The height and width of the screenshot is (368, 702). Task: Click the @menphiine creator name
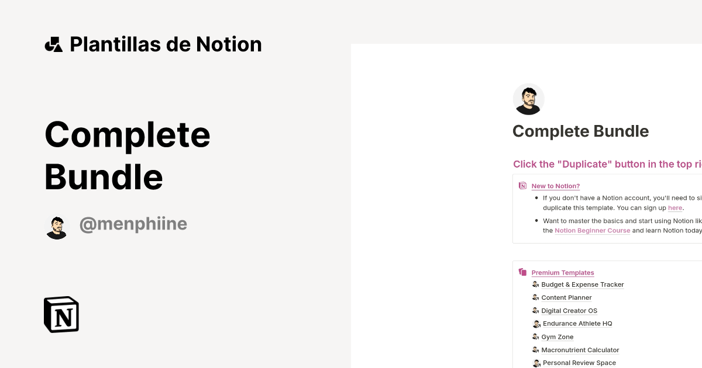tap(133, 224)
